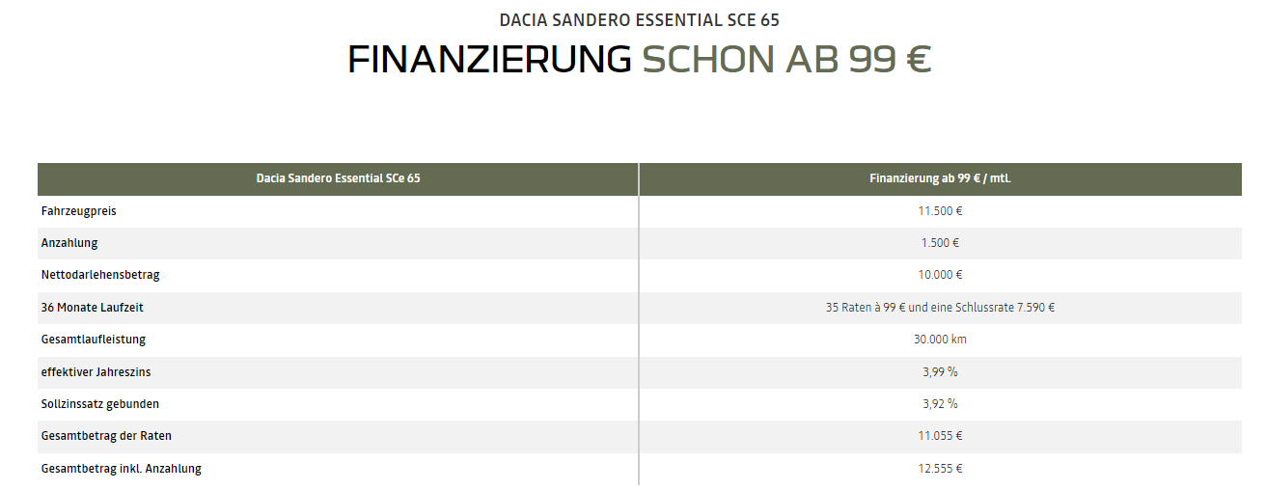The width and height of the screenshot is (1266, 490).
Task: Select the Fahrzeugpreis row label
Action: point(79,210)
